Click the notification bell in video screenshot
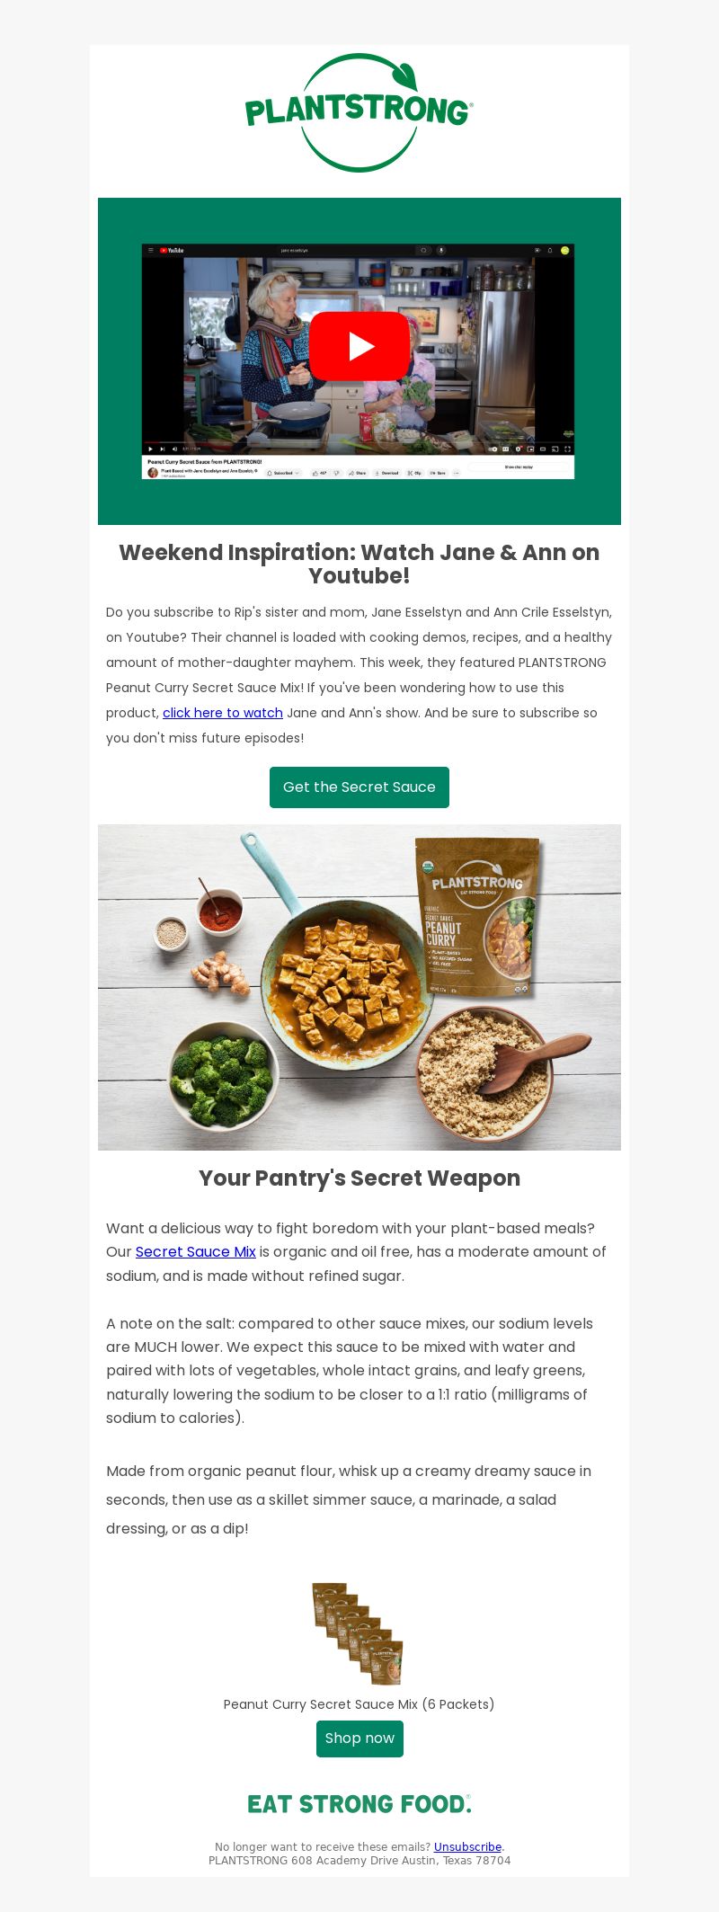Screen dimensions: 719x1912 click(550, 250)
